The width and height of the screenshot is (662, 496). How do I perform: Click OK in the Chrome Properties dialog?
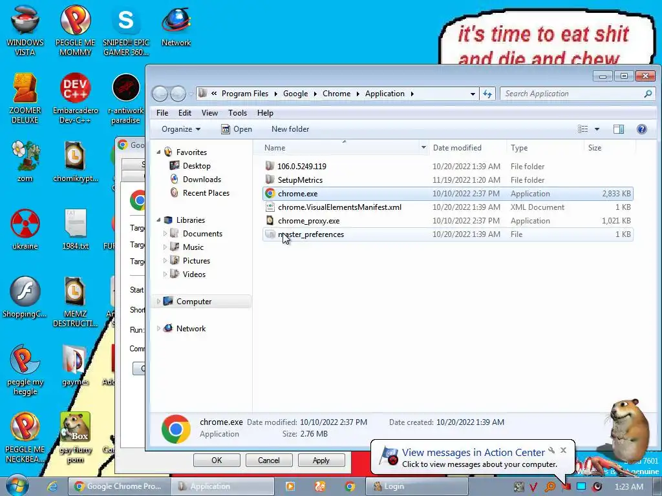(x=217, y=460)
